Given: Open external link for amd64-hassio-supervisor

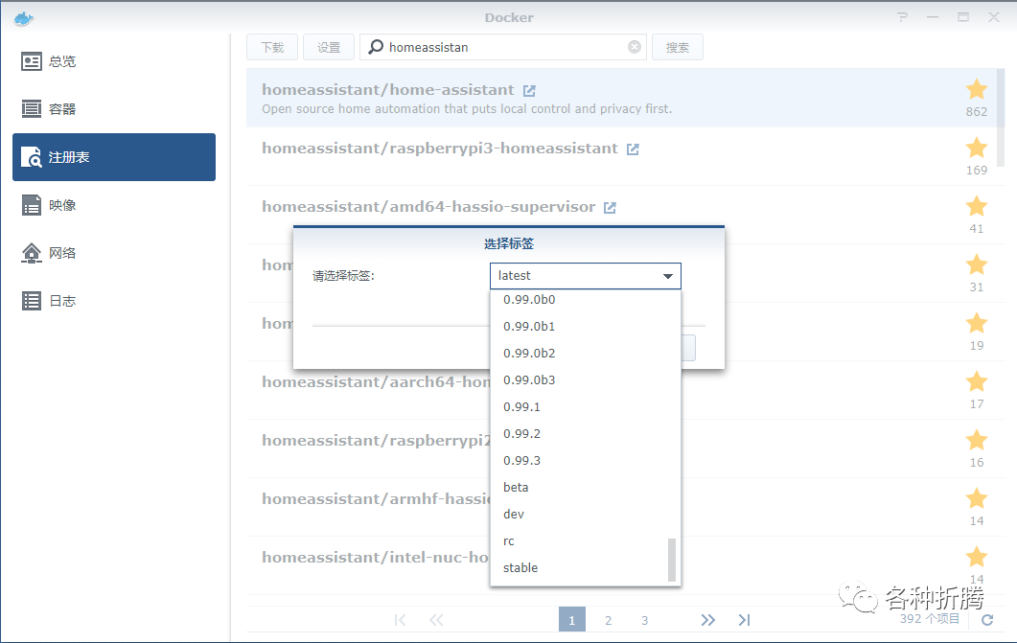Looking at the screenshot, I should (610, 207).
